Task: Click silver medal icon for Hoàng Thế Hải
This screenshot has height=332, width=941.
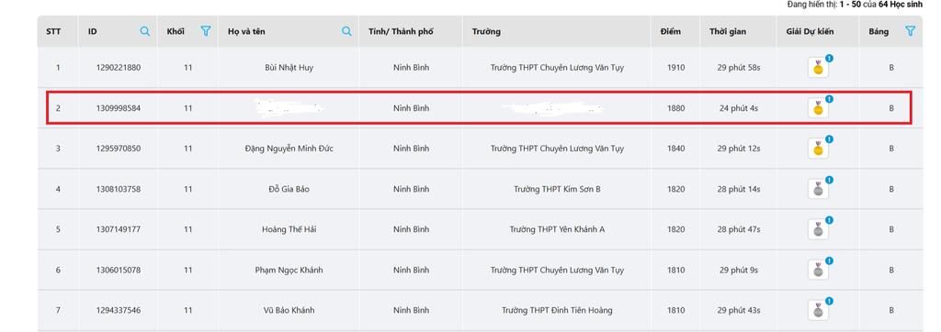Action: [x=817, y=230]
